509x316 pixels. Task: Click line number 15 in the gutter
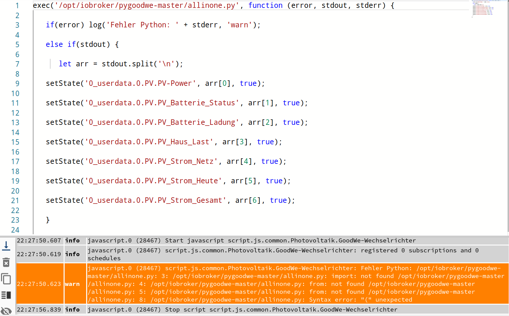point(15,142)
